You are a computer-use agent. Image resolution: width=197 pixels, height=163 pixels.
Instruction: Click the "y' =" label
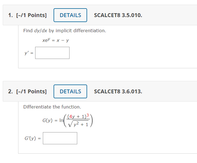click(29, 53)
